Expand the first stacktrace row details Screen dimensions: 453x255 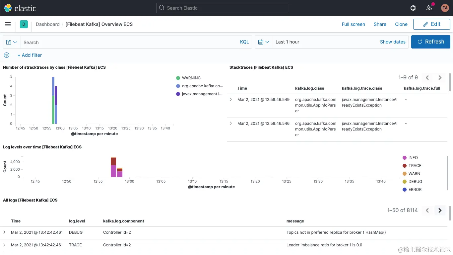(x=231, y=99)
